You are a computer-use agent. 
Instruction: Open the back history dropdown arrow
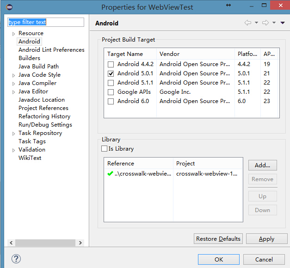pos(256,23)
